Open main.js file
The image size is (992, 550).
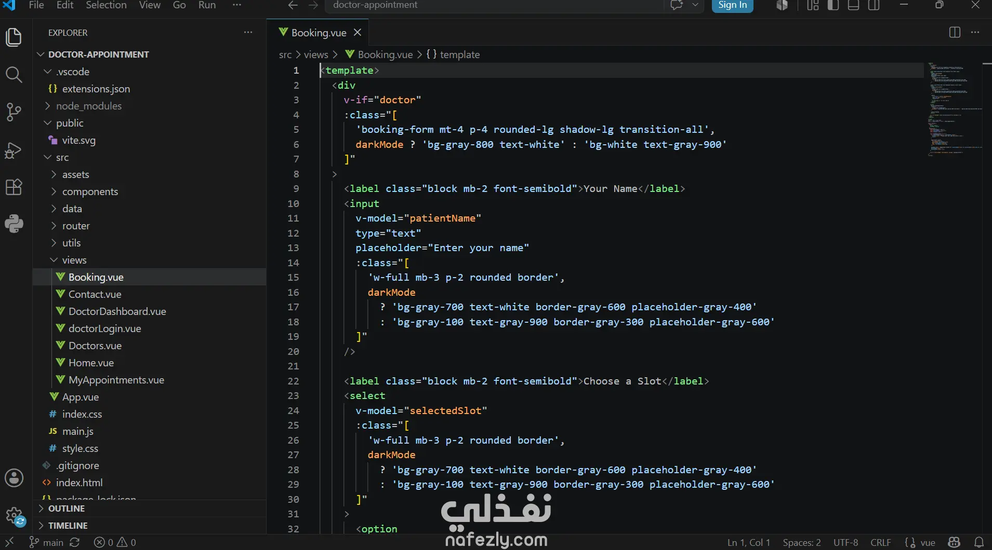[150, 431]
